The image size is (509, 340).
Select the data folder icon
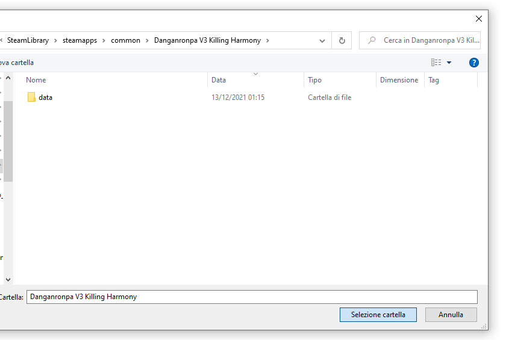(31, 97)
